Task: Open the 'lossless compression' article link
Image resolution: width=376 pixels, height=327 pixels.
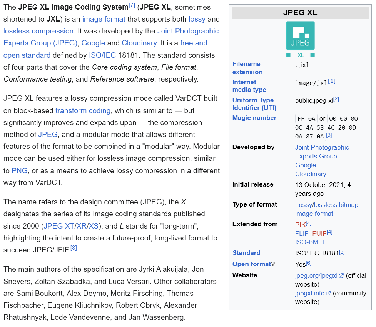Action: pyautogui.click(x=38, y=31)
